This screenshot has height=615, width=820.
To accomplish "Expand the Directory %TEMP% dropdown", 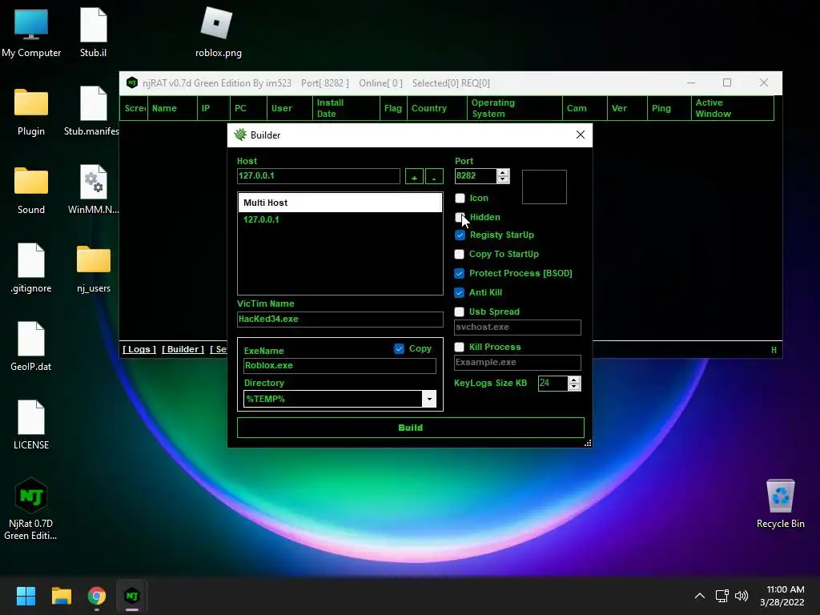I will 429,399.
